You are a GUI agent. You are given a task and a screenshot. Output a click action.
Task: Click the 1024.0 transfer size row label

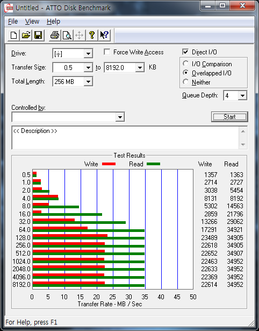21,262
